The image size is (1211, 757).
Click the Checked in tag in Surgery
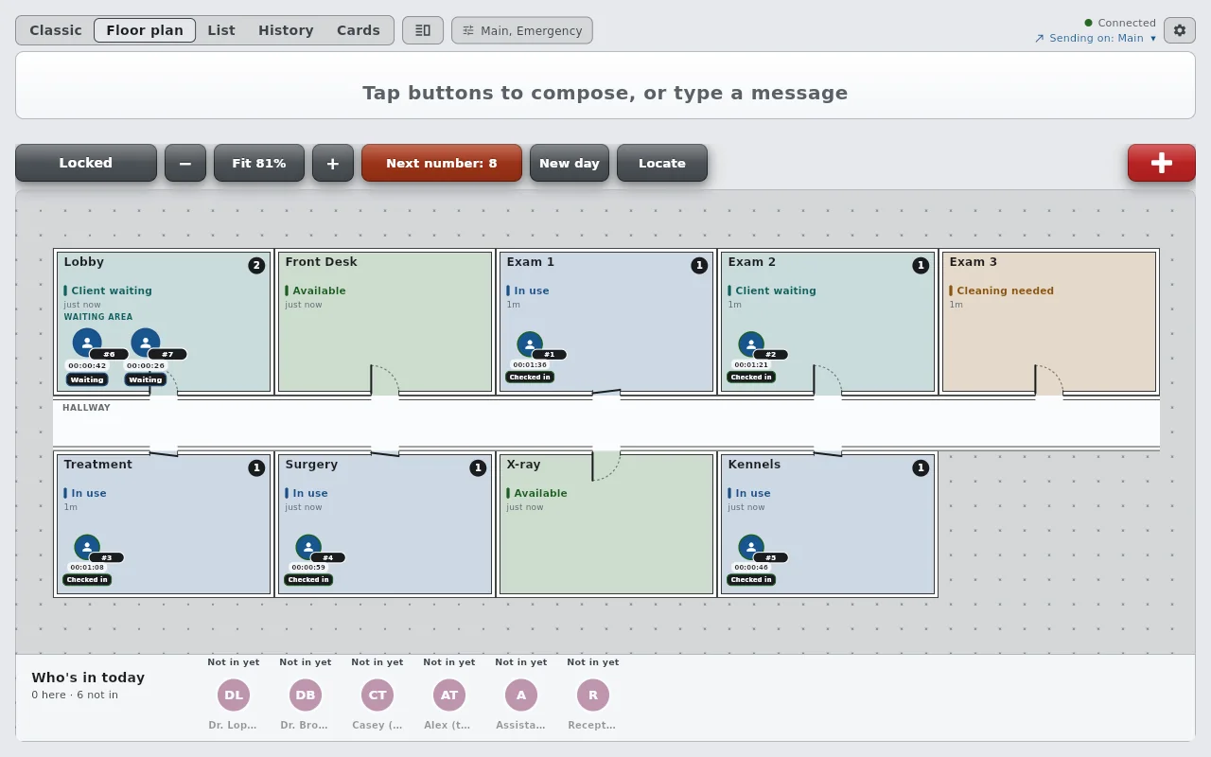click(x=308, y=580)
